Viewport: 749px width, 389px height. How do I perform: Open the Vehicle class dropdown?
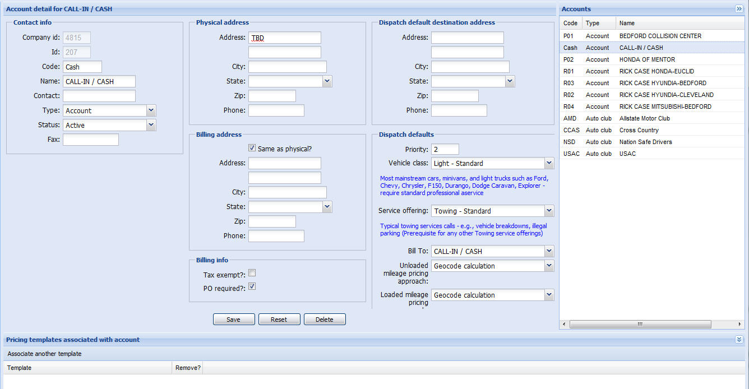(x=549, y=164)
